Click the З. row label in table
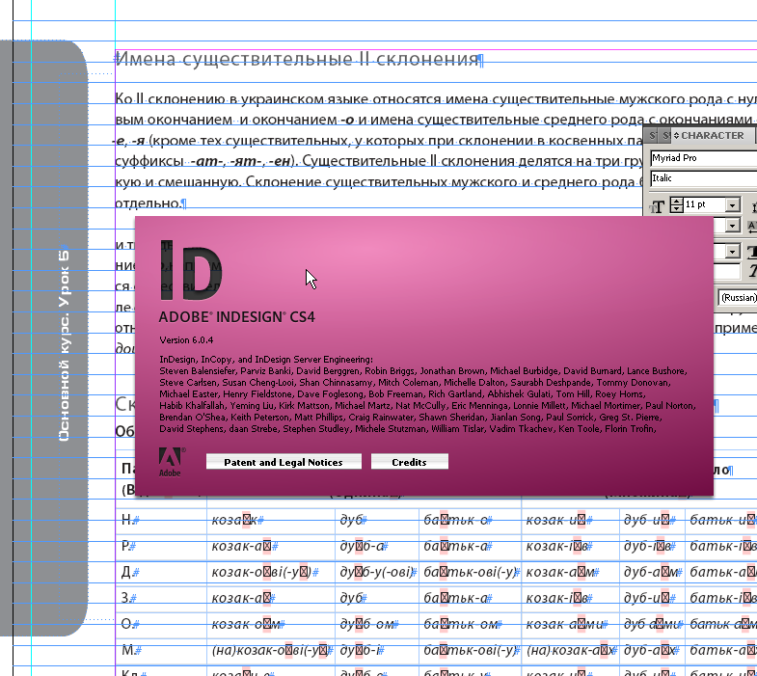 [125, 598]
